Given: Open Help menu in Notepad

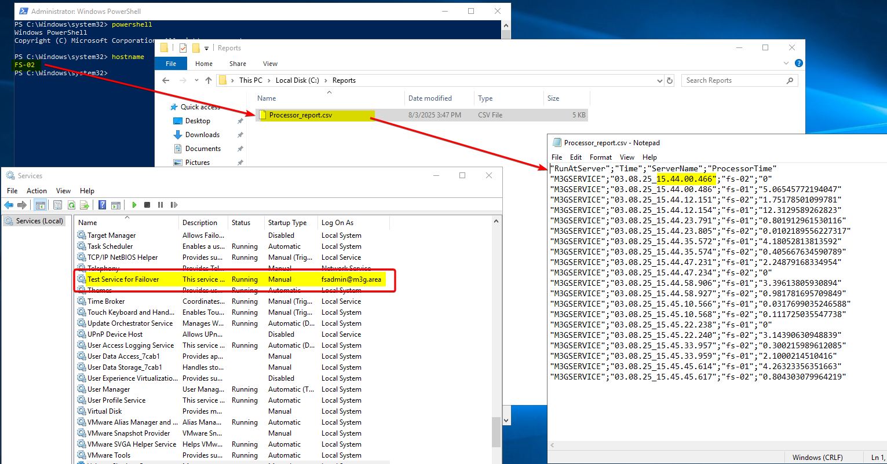Looking at the screenshot, I should [x=650, y=157].
